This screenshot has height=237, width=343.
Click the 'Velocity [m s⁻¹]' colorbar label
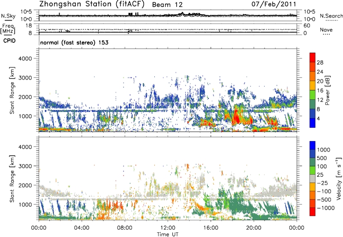pos(339,178)
